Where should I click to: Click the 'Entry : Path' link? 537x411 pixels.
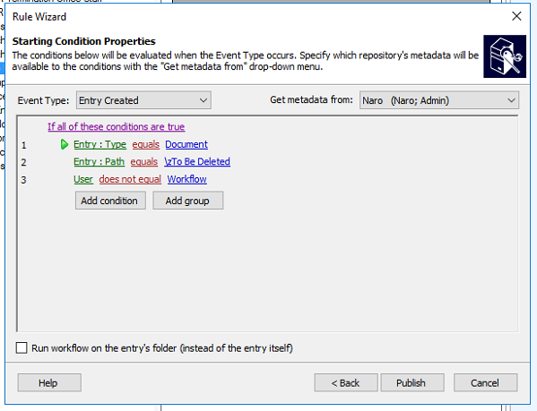pos(99,161)
